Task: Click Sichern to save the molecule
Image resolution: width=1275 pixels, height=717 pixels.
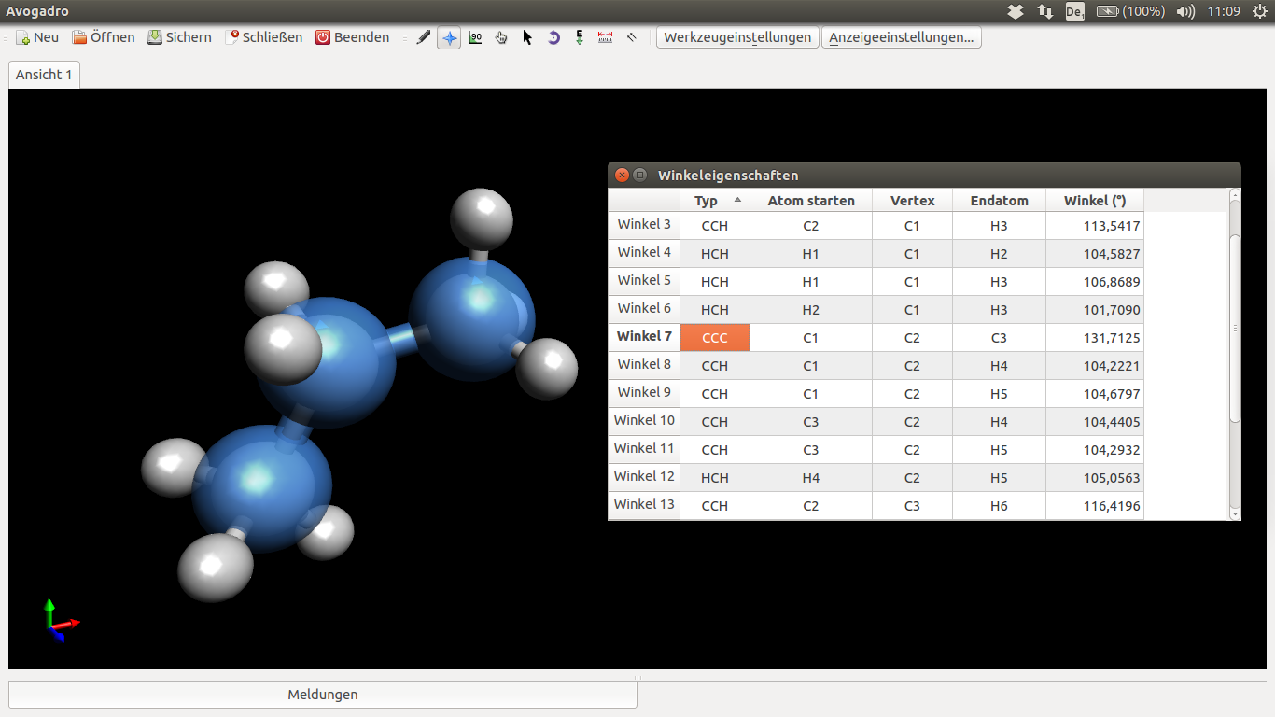Action: click(179, 37)
